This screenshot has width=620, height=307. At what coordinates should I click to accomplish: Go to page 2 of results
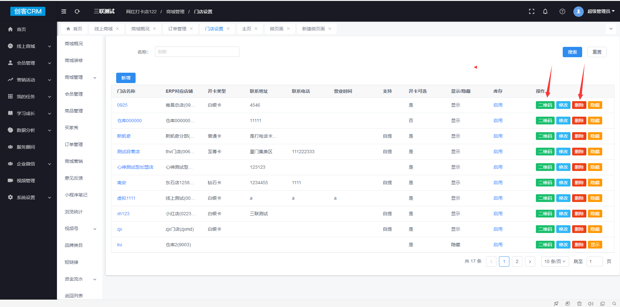[x=517, y=261]
